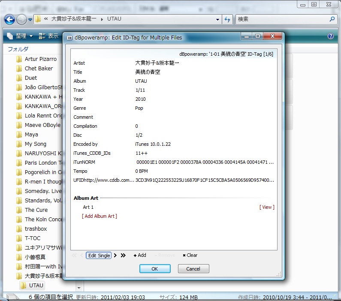
Task: Click the magnifier icon in search box
Action: (332, 19)
